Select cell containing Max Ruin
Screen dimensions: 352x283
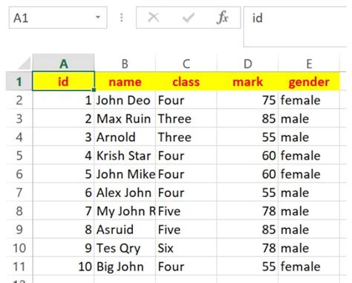click(125, 119)
